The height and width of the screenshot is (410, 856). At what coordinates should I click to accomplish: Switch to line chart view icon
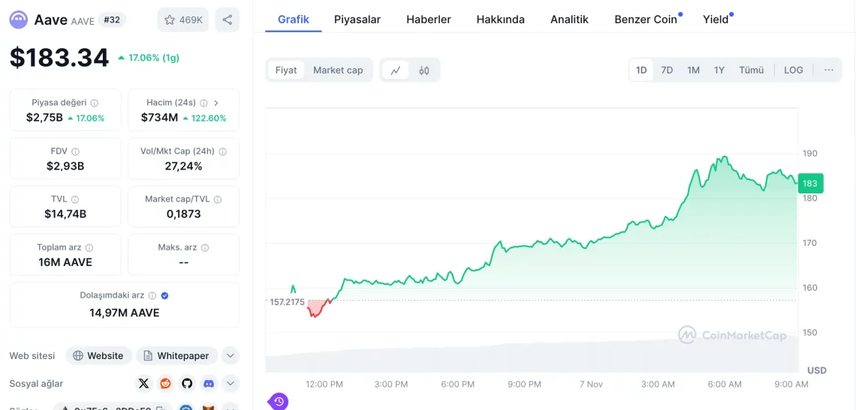(396, 70)
